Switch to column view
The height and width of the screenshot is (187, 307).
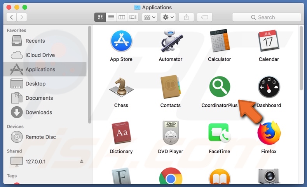[122, 17]
